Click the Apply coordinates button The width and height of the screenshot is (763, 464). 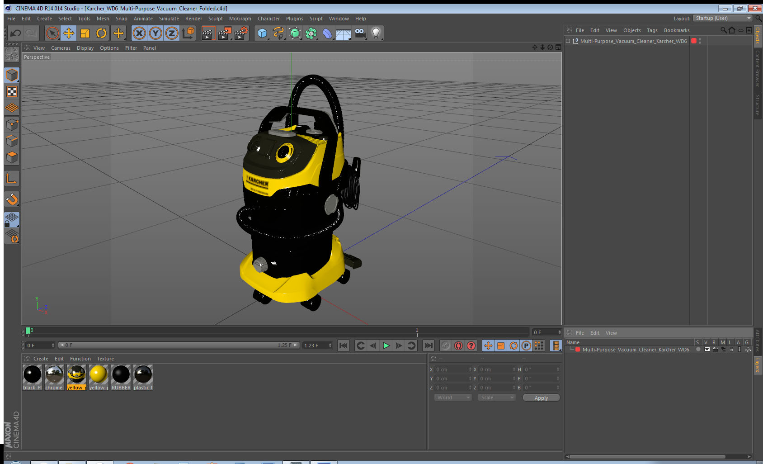(541, 398)
